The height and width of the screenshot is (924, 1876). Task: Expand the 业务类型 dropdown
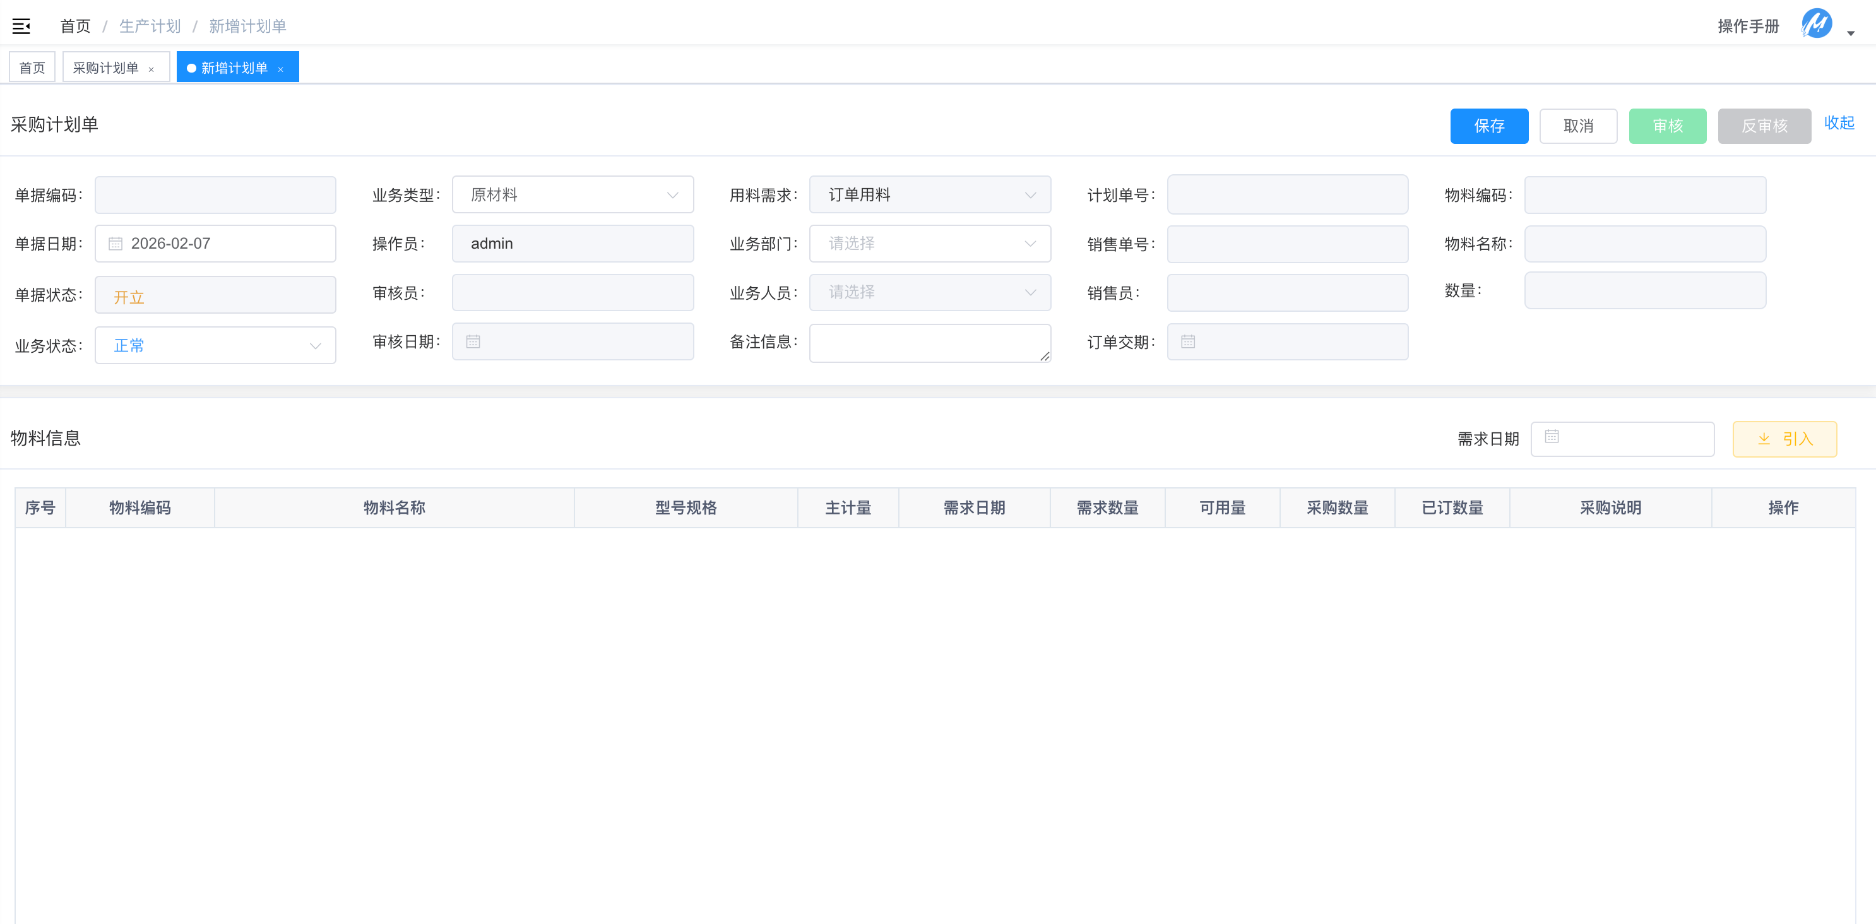pyautogui.click(x=573, y=194)
